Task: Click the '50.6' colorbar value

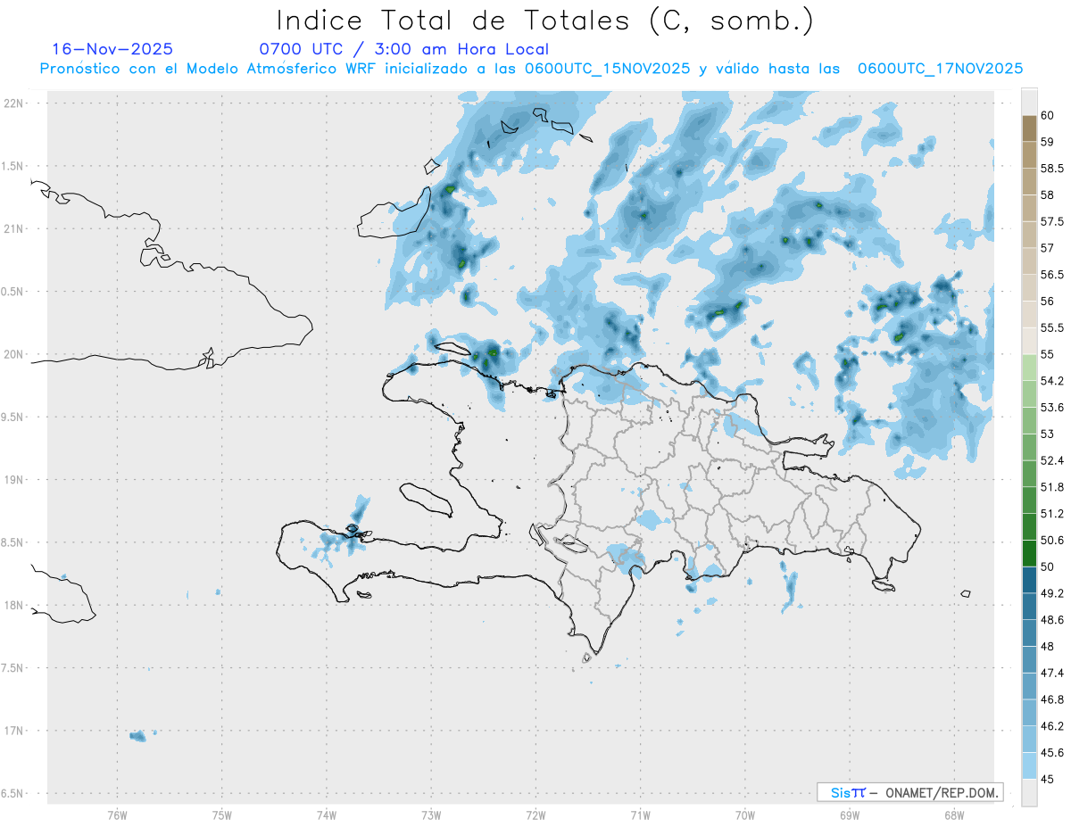Action: tap(1052, 541)
